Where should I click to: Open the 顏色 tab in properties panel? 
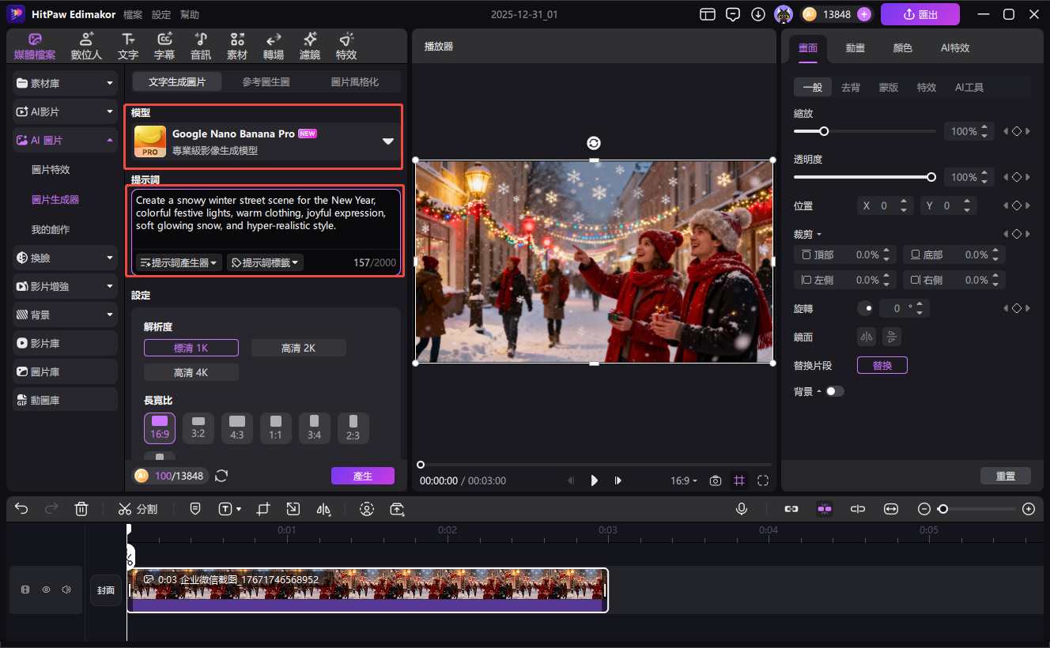[x=902, y=47]
